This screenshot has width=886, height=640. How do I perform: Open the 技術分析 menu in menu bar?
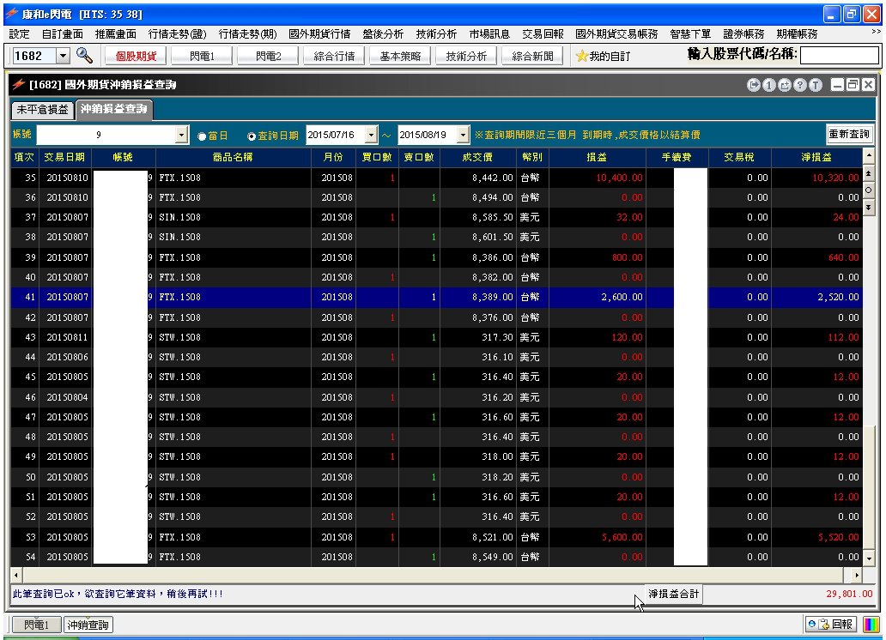[436, 34]
